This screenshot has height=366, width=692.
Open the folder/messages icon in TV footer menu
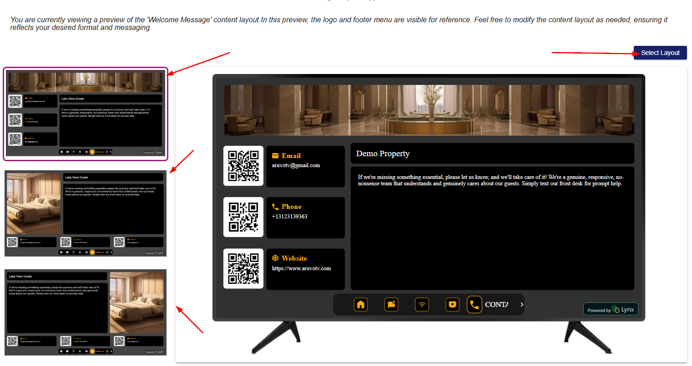(x=391, y=304)
